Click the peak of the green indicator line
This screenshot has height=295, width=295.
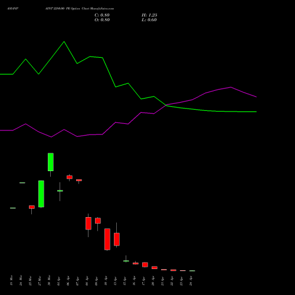tap(64, 42)
